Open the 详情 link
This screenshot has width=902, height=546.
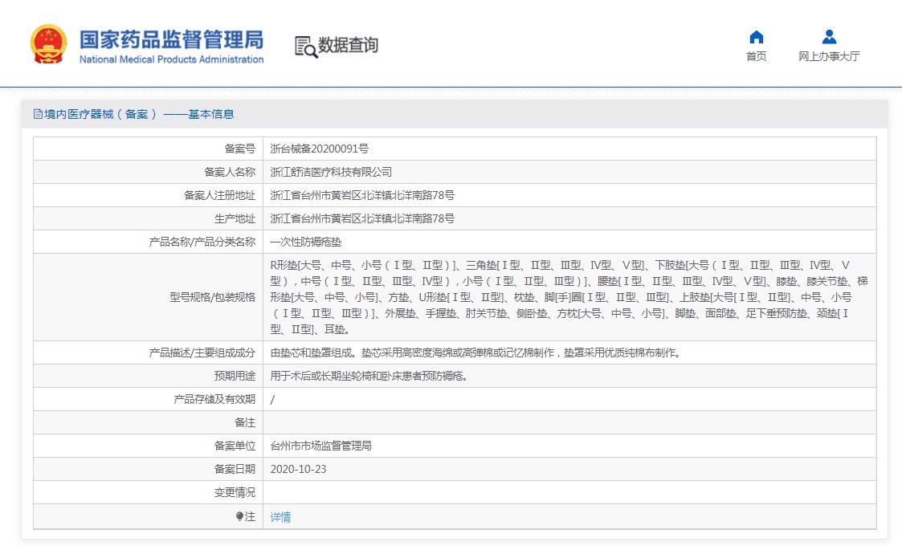pyautogui.click(x=280, y=516)
